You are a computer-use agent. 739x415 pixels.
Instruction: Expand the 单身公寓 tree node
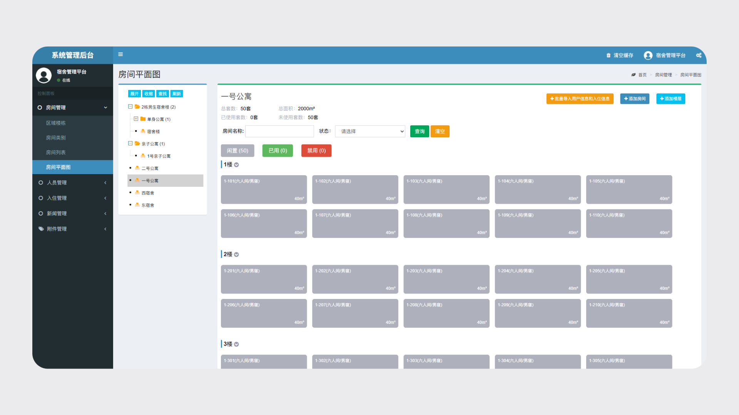[x=136, y=119]
